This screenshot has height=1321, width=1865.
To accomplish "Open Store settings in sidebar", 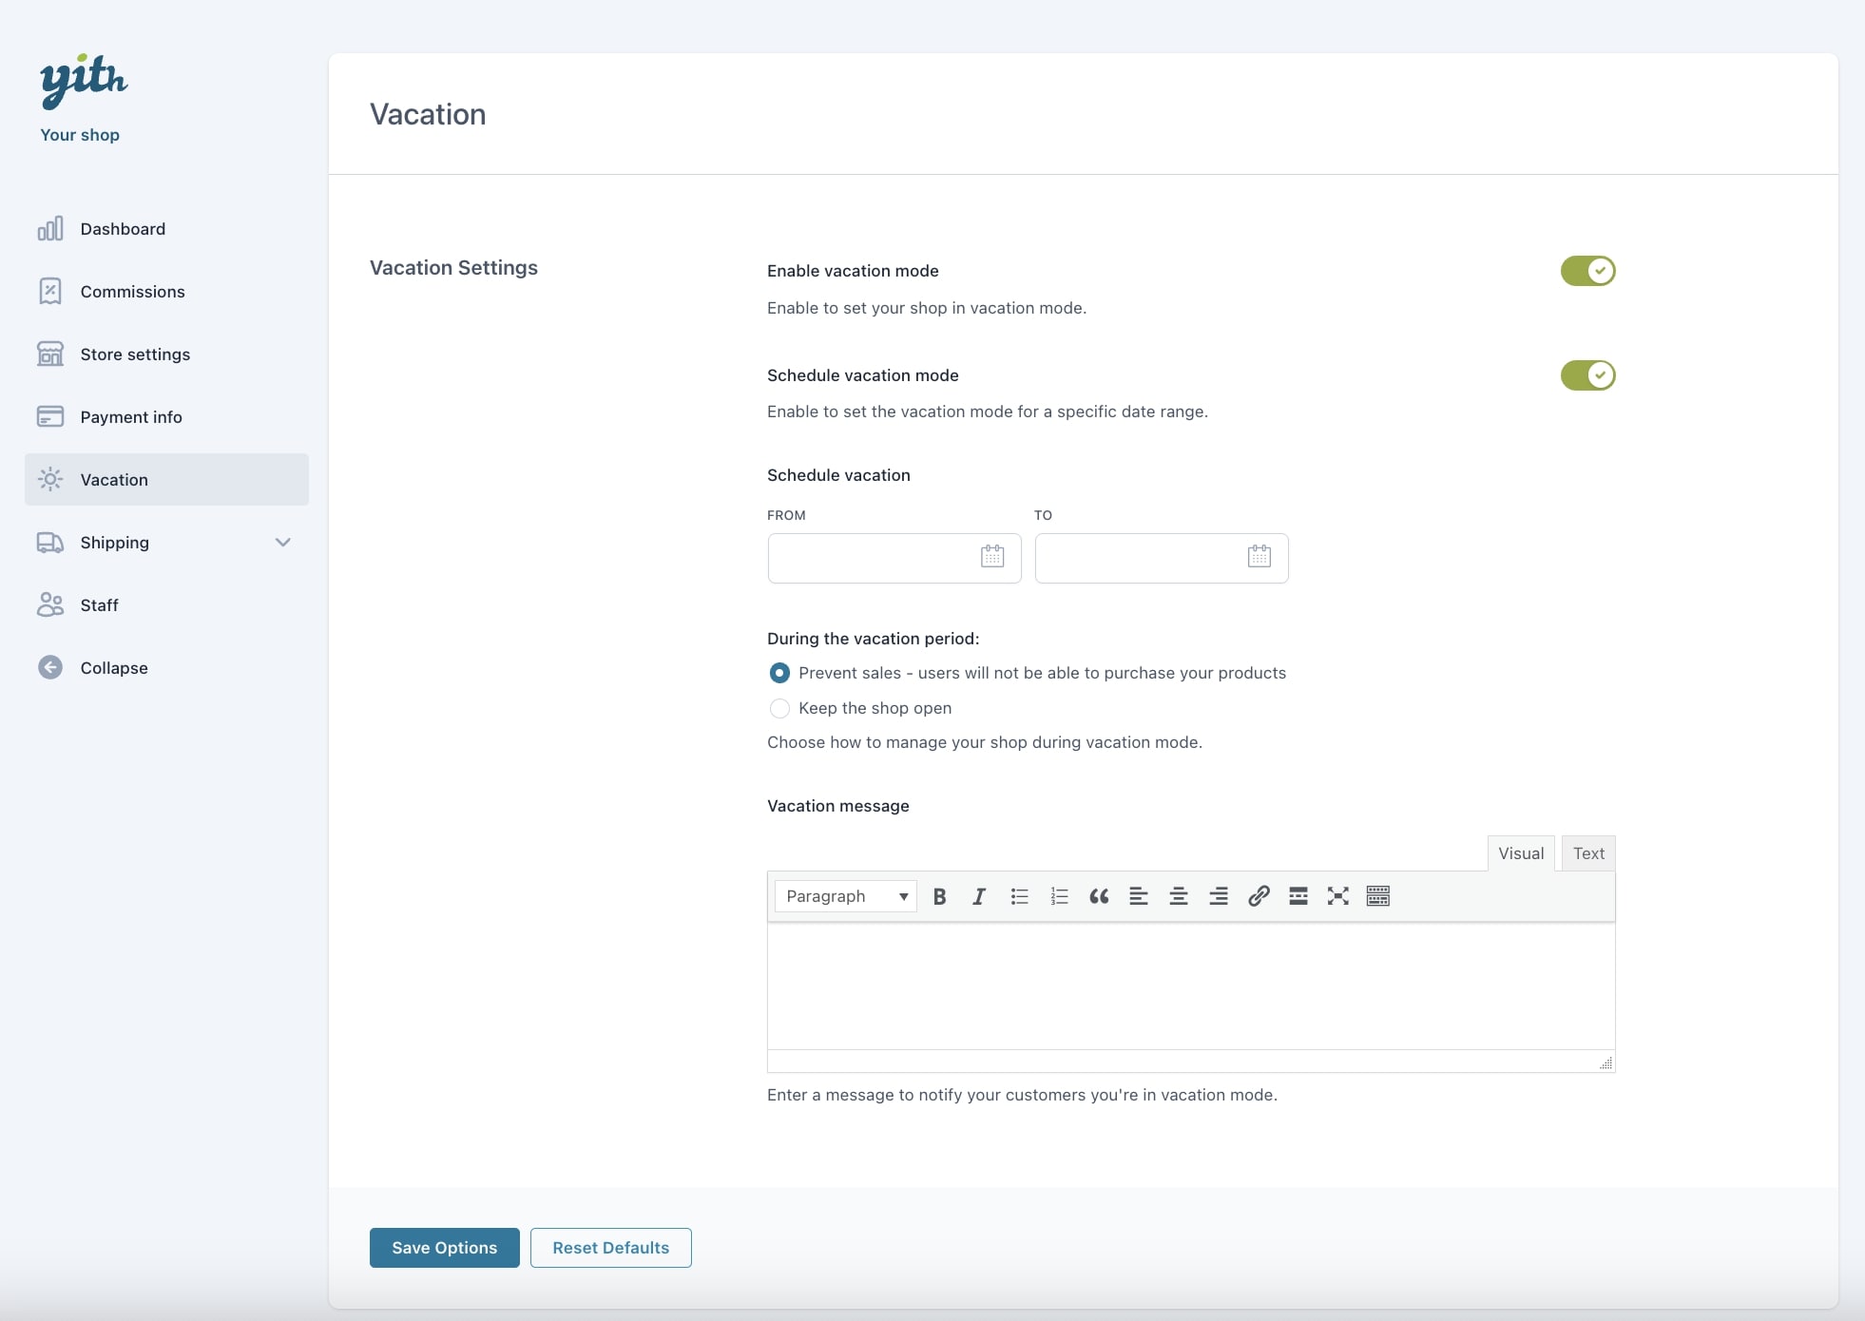I will tap(135, 354).
